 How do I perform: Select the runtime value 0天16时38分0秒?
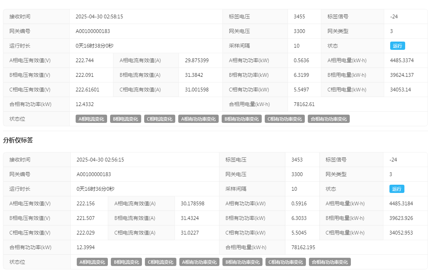click(x=94, y=46)
